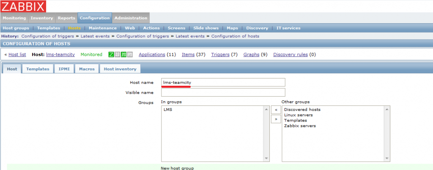This screenshot has width=433, height=170.
Task: Select the Hosts submenu item
Action: [x=74, y=28]
